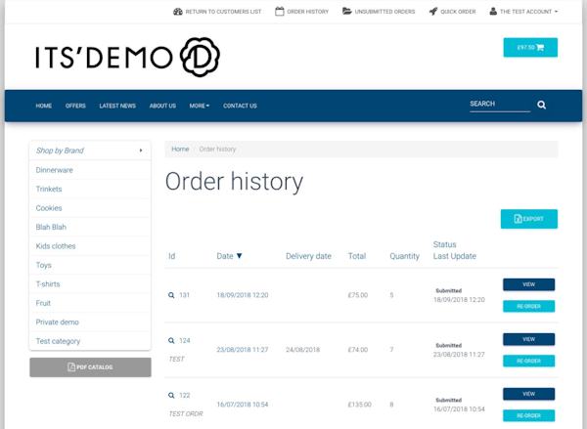
Task: Click the magnifier icon beside order 124
Action: (x=171, y=341)
